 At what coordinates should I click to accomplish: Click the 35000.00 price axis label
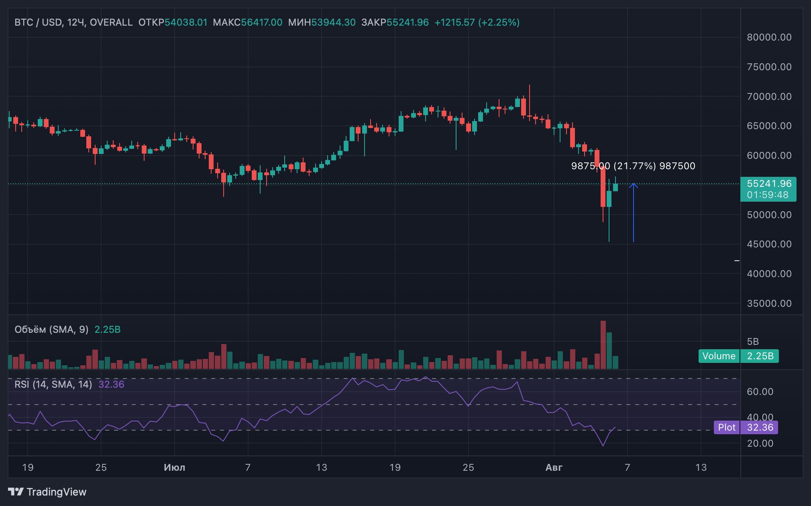coord(769,304)
